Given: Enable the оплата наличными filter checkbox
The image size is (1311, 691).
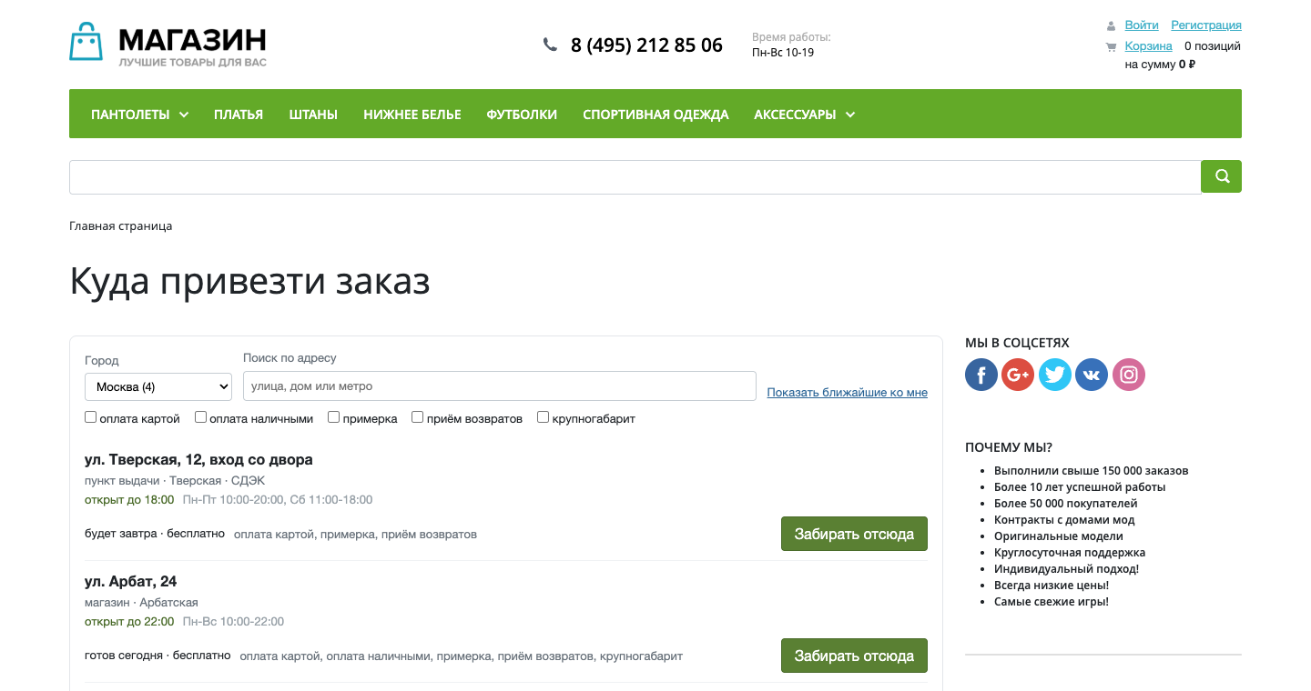Looking at the screenshot, I should pyautogui.click(x=200, y=417).
